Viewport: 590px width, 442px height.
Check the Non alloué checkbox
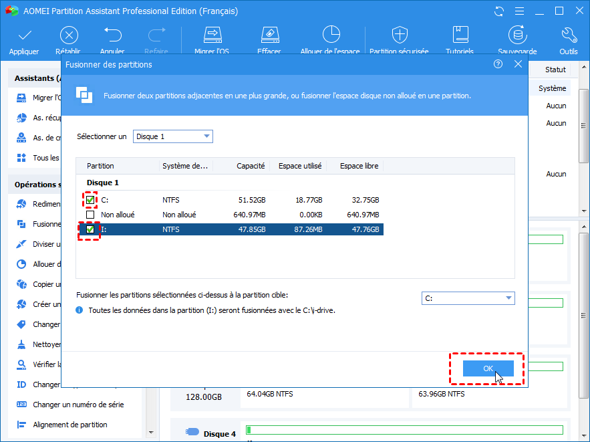click(x=90, y=215)
